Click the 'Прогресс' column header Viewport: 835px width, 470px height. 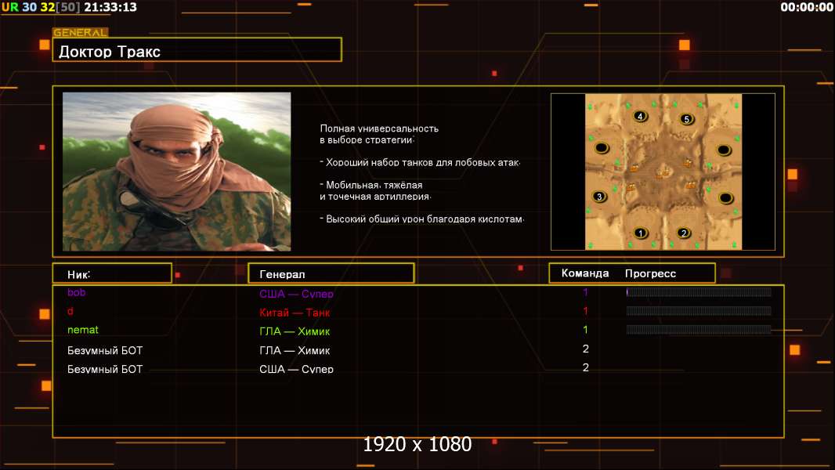click(x=650, y=273)
